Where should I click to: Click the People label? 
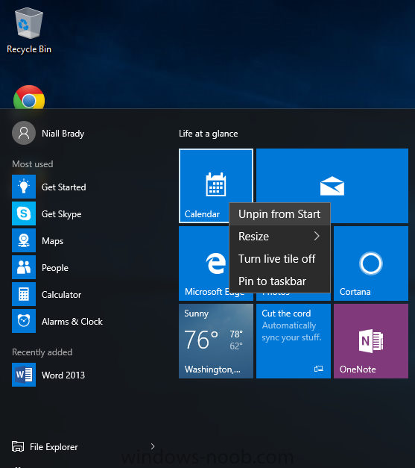tap(55, 268)
